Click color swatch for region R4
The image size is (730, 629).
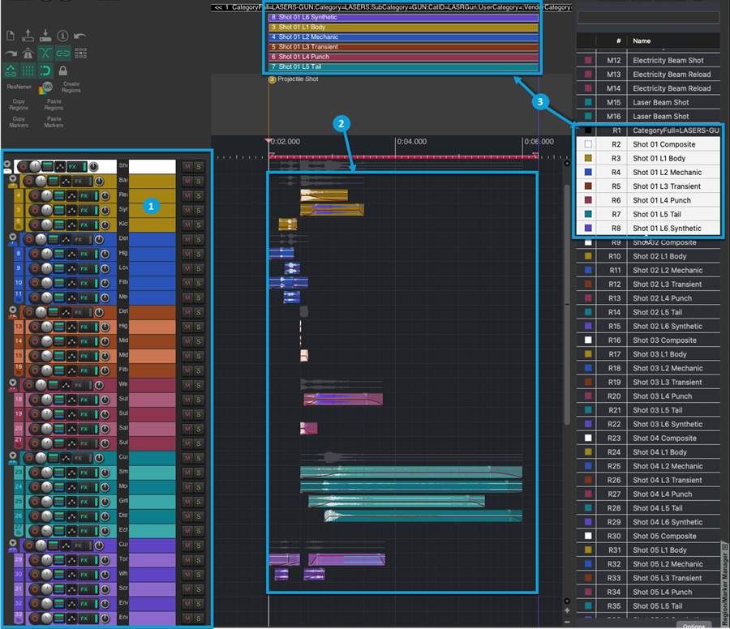(588, 173)
